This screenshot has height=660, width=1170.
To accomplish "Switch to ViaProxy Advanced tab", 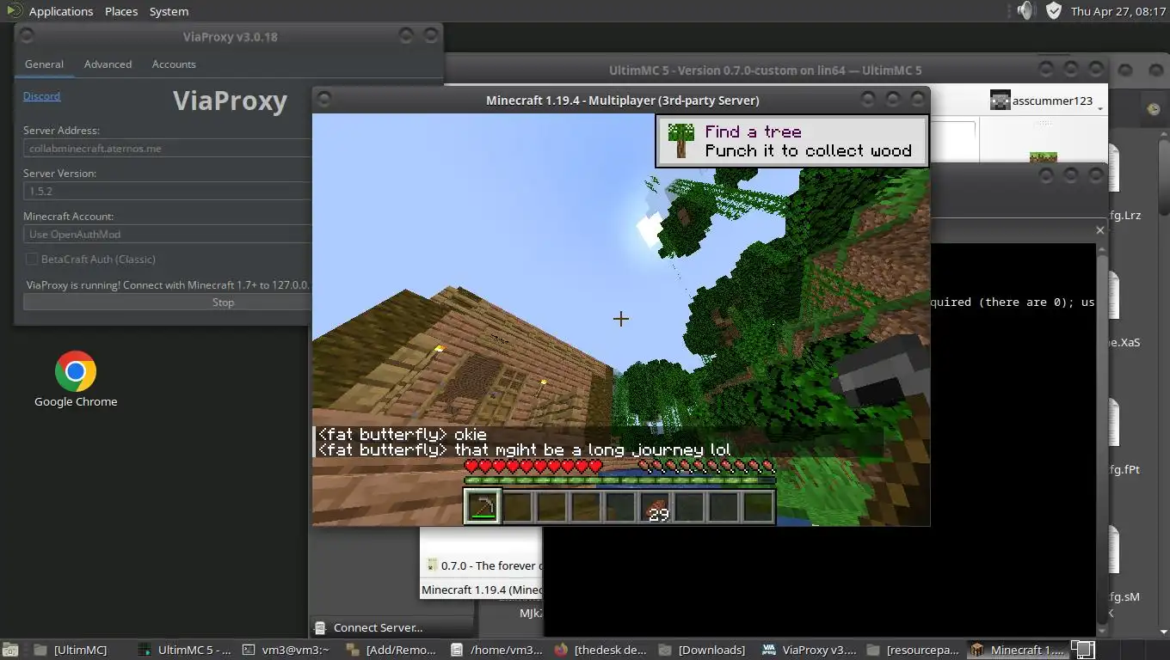I will click(108, 64).
